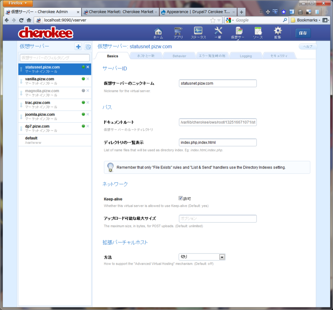
Task: Open the 方法 dropdown showing 切り
Action: pyautogui.click(x=202, y=257)
